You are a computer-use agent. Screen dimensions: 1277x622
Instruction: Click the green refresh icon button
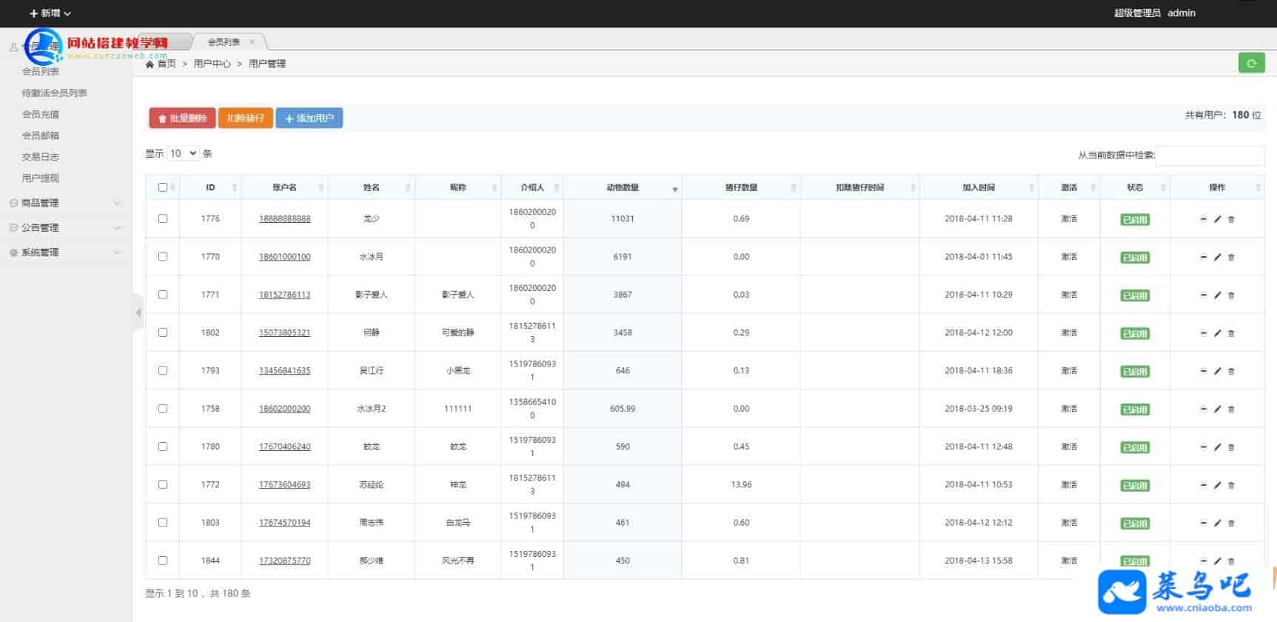[x=1251, y=64]
